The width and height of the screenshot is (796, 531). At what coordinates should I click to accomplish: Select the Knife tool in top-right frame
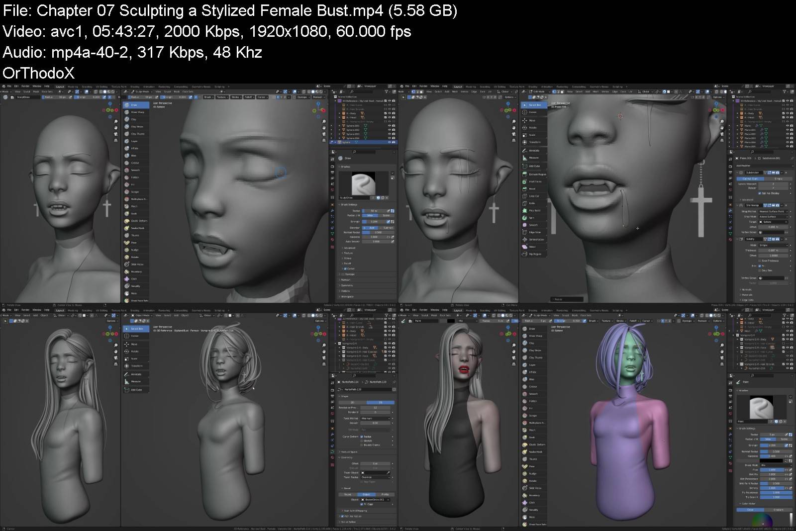[x=533, y=203]
